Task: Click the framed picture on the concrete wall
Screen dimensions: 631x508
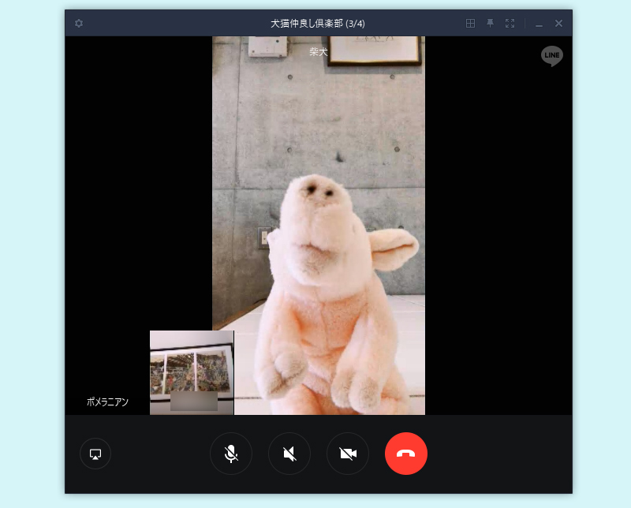Action: (375, 50)
